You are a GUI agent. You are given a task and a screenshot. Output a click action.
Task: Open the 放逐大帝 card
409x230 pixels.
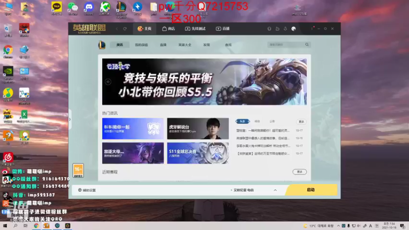pos(133,153)
